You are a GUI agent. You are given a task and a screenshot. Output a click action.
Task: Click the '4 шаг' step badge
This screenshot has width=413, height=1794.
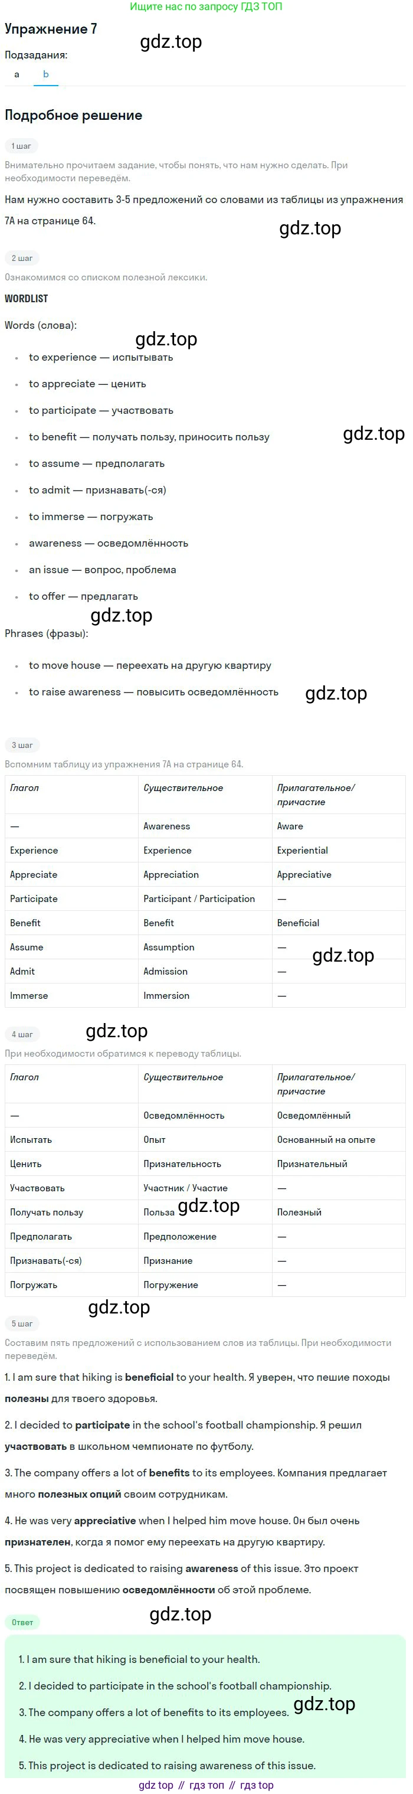pos(22,1034)
